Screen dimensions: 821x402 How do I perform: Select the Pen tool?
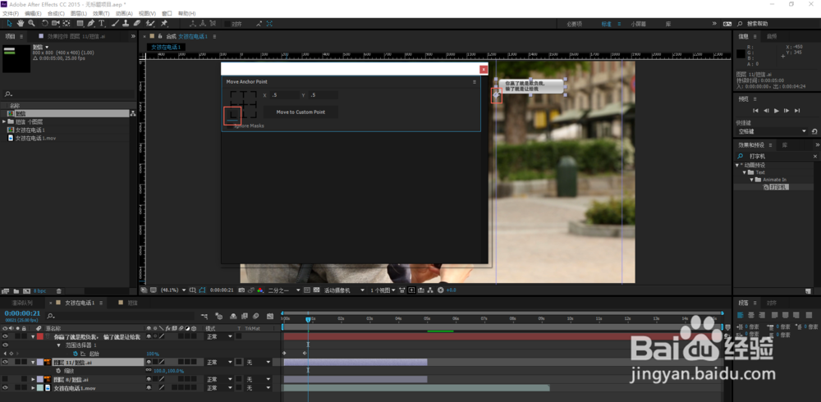[x=91, y=24]
